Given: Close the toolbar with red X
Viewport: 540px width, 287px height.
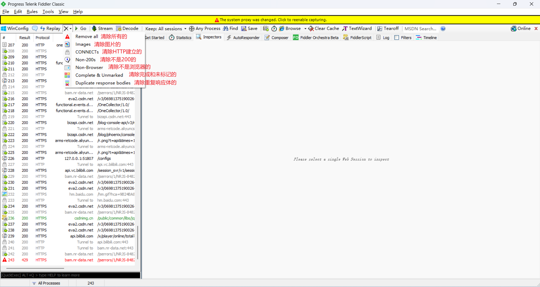Looking at the screenshot, I should pos(536,28).
